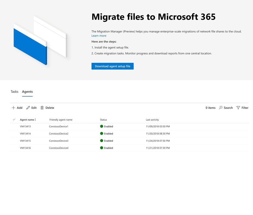The height and width of the screenshot is (215, 253).
Task: Click the Migrate files to Microsoft 365 heading
Action: click(153, 17)
